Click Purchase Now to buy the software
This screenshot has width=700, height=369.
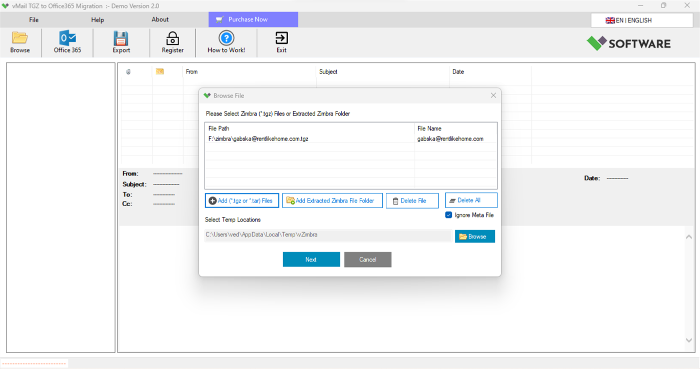point(253,19)
